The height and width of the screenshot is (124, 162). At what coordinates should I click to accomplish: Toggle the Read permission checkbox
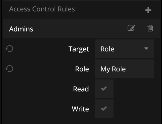tap(104, 89)
